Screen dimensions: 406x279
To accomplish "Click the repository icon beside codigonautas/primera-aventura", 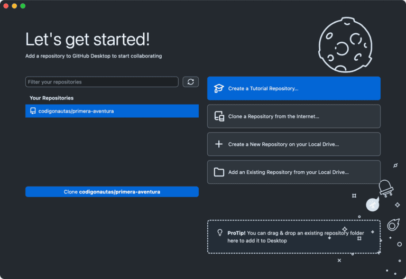I will pos(33,111).
